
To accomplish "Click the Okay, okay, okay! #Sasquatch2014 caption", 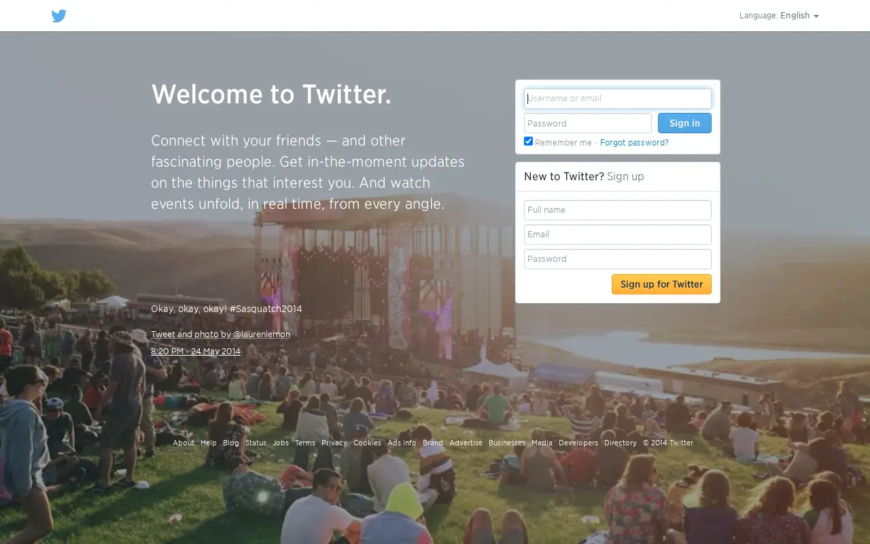I will [x=226, y=309].
